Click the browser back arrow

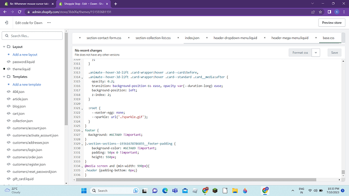[5, 12]
